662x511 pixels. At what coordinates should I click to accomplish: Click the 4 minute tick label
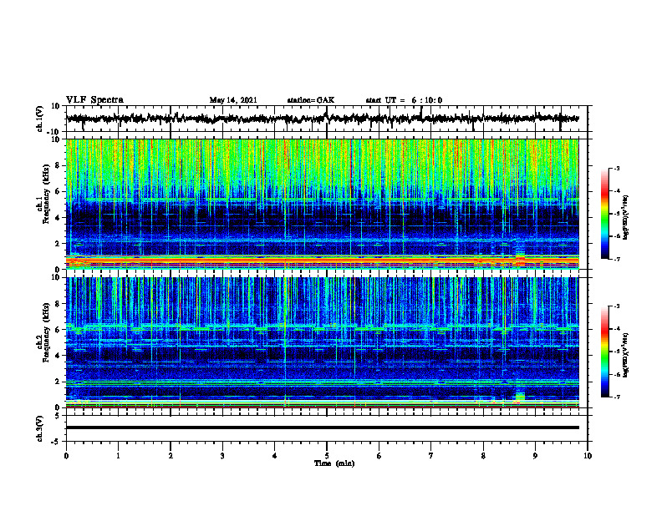275,456
